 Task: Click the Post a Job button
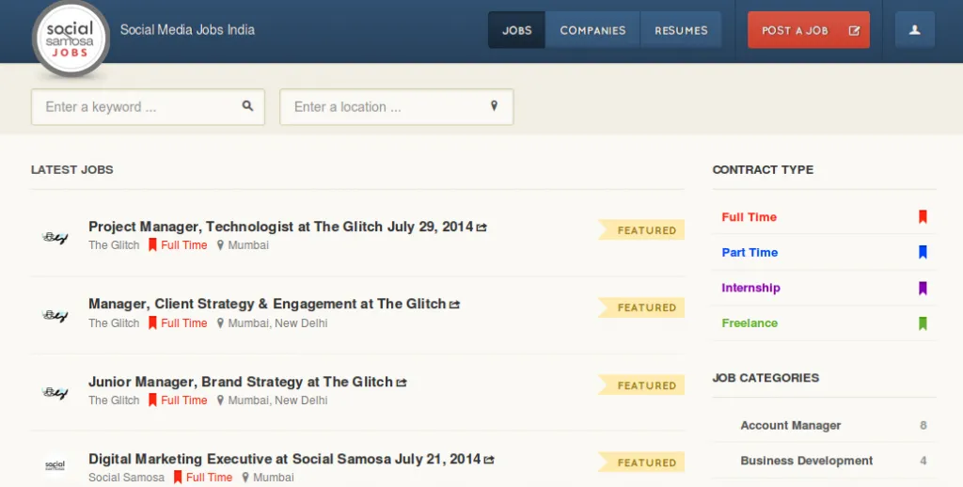pos(808,29)
